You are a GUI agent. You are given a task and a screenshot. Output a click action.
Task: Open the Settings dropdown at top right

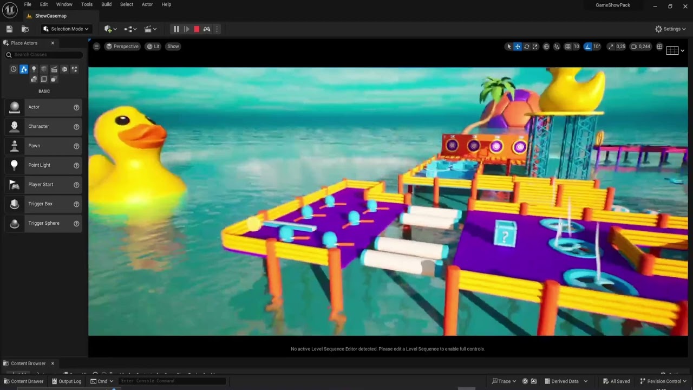point(670,29)
